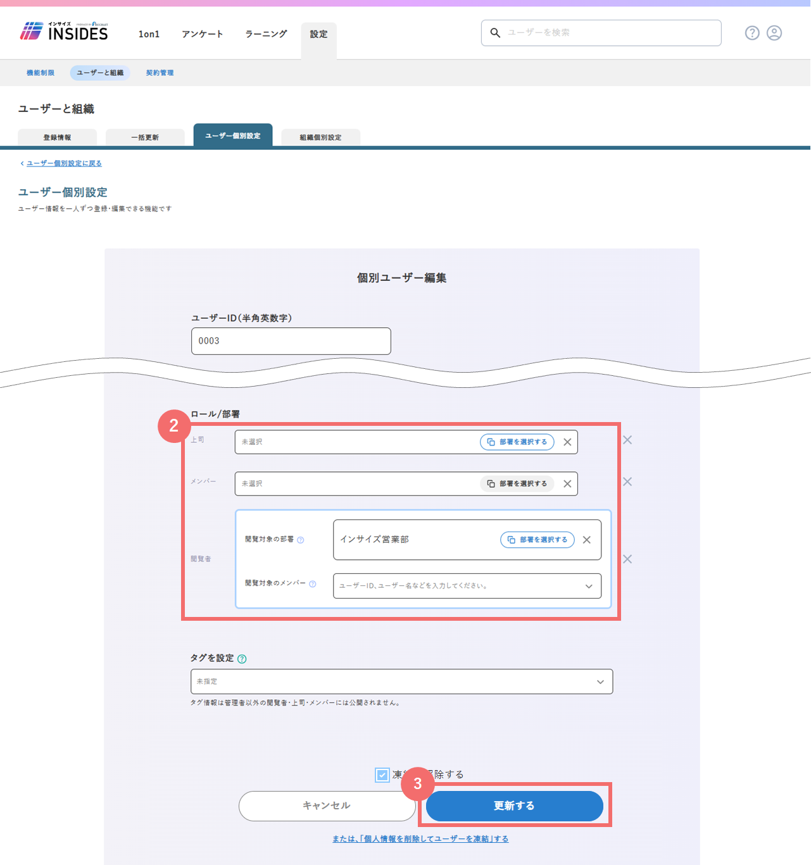Follow the ユーザー個別設定に戻る link

click(64, 163)
